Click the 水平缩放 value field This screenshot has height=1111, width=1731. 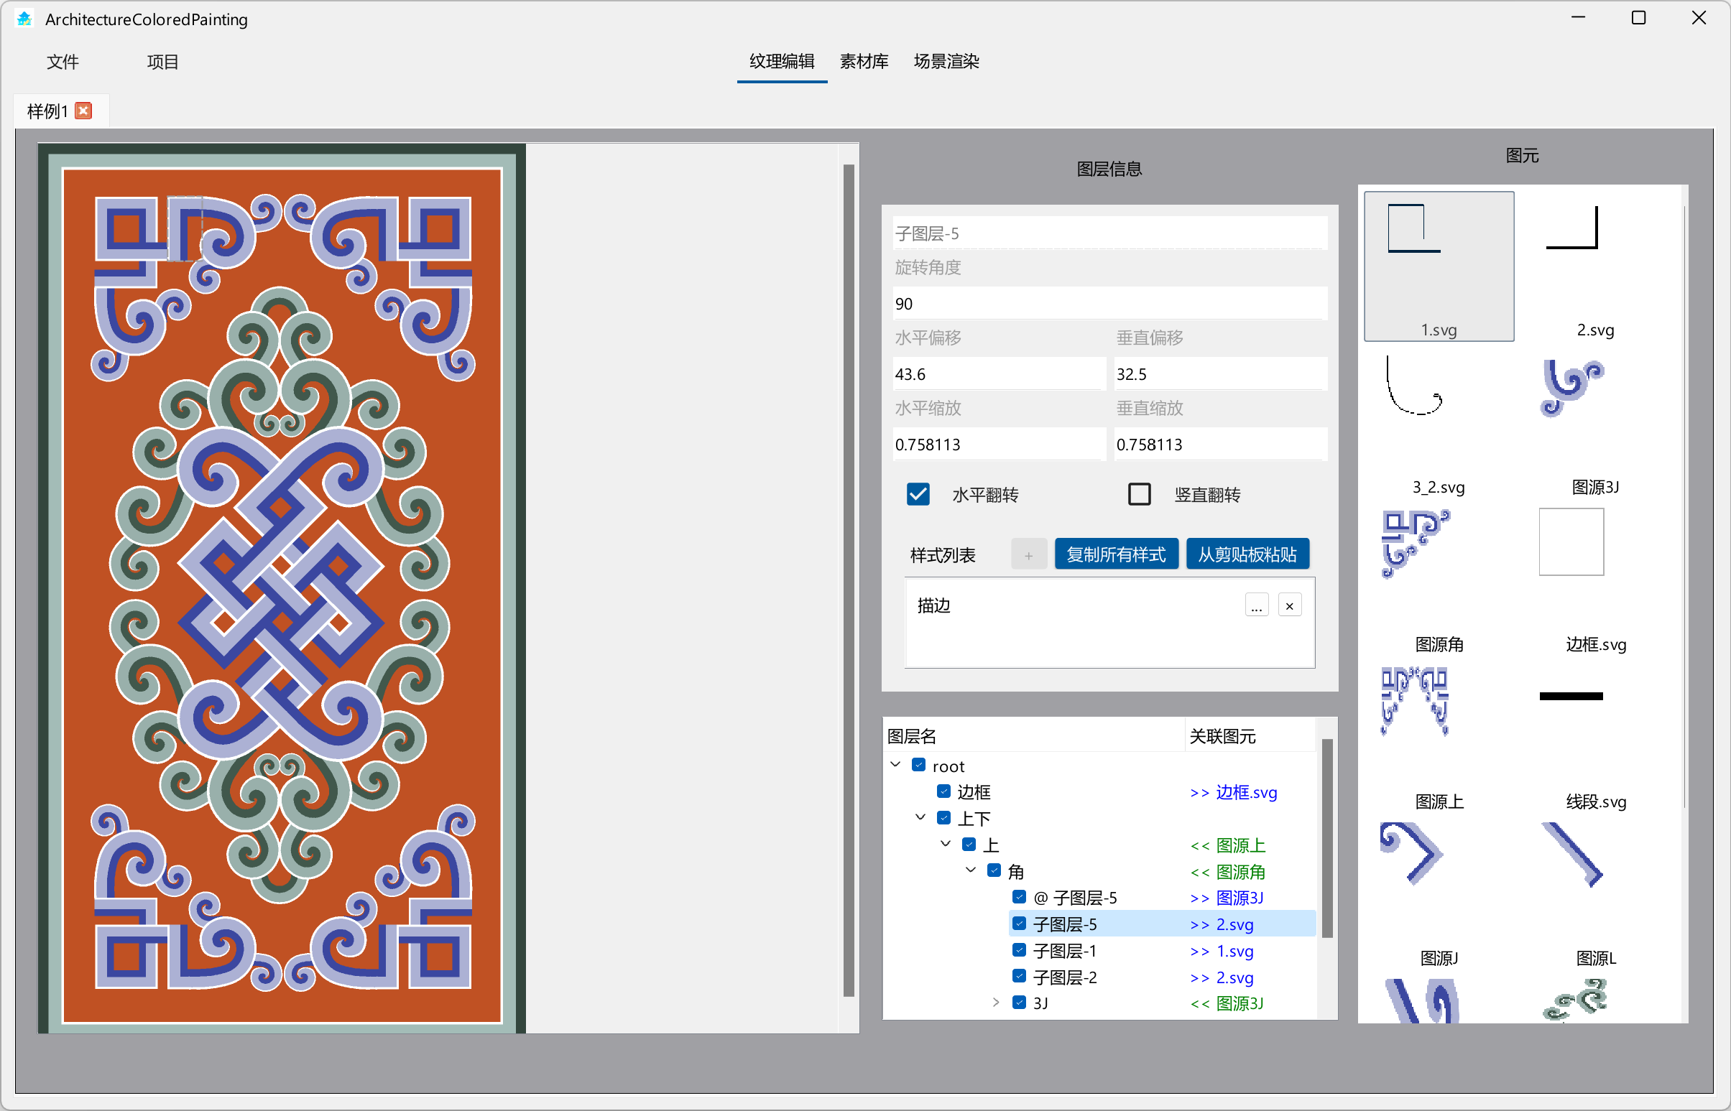(x=999, y=445)
